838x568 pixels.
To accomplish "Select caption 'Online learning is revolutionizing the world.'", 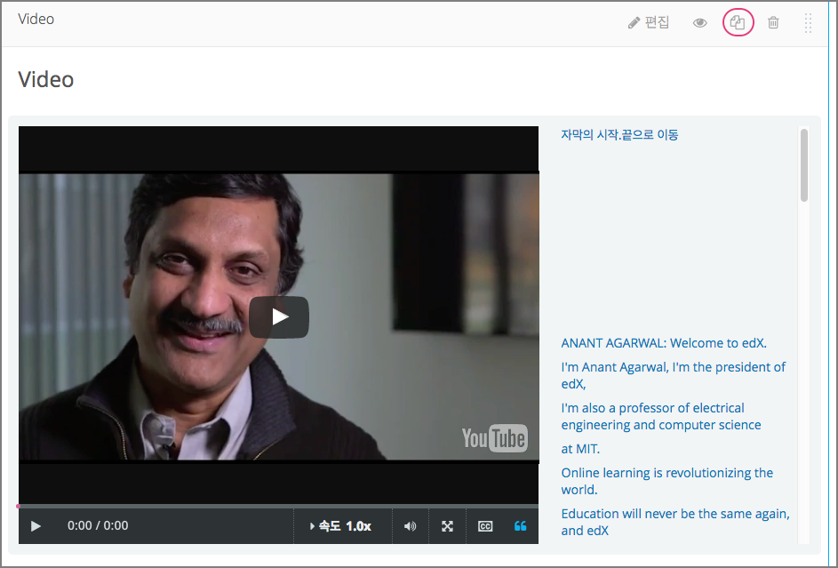I will (x=667, y=481).
